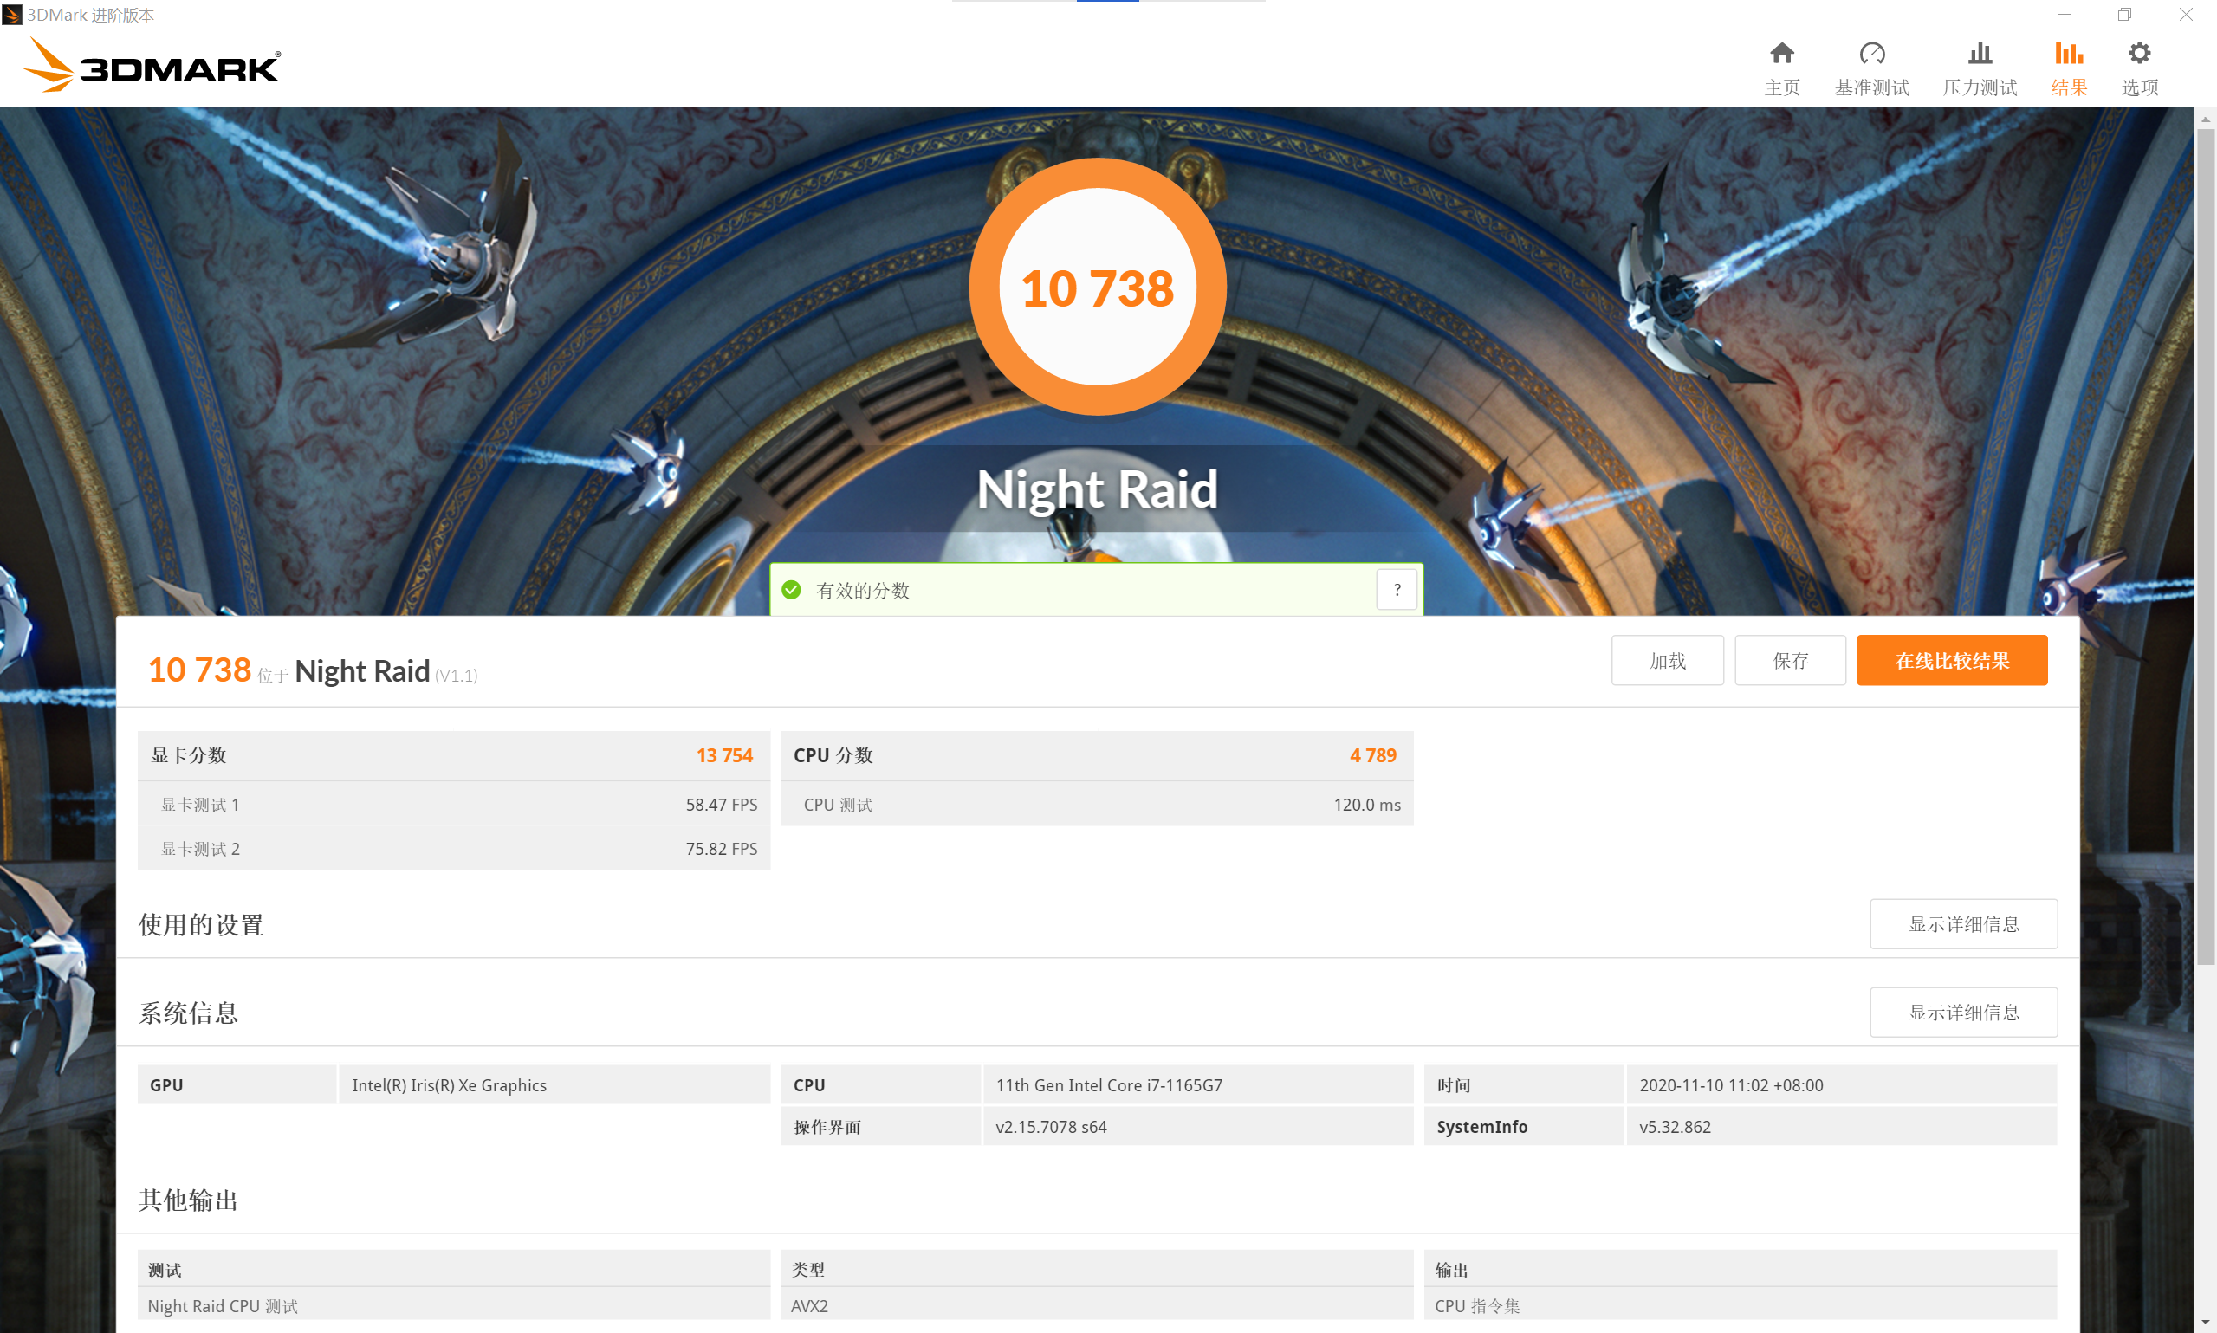Click the 3DMark title bar app icon
Viewport: 2217px width, 1333px height.
(11, 15)
